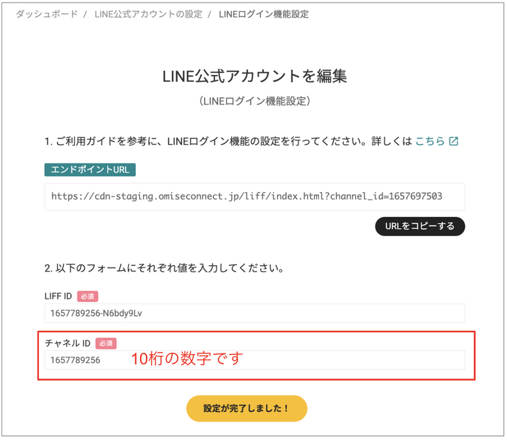This screenshot has width=507, height=441.
Task: Open LINE公式アカウントの設定 breadcrumb
Action: [x=149, y=15]
